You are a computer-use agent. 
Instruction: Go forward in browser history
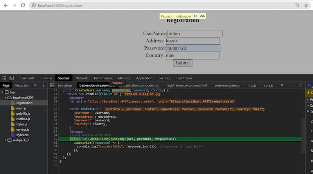tap(14, 5)
